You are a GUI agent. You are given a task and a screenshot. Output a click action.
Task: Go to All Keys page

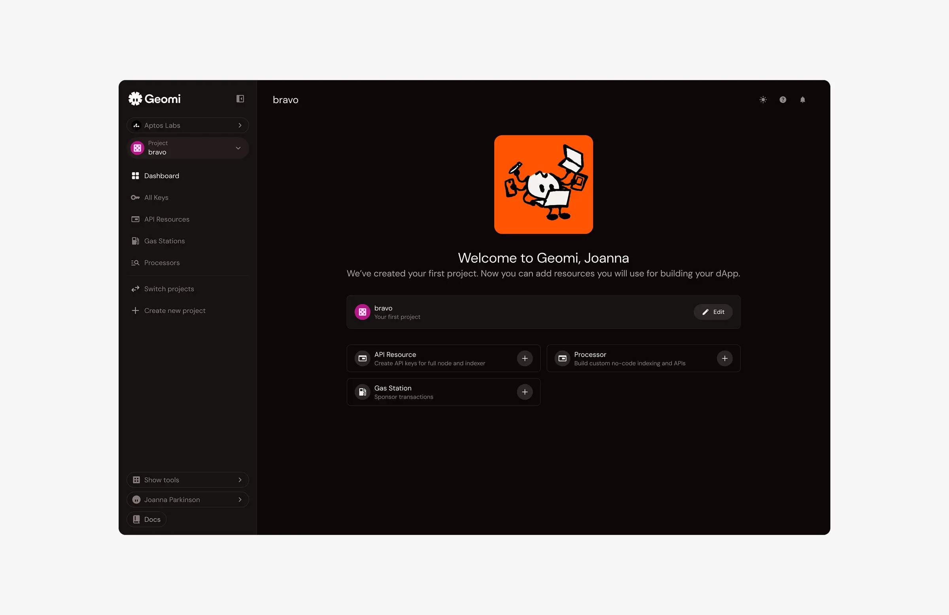click(156, 197)
